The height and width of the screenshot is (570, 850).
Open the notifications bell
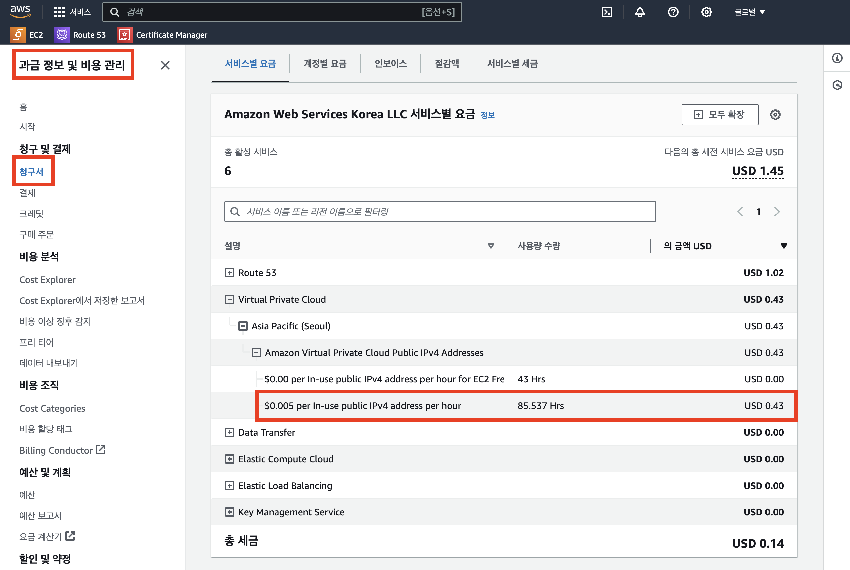click(x=640, y=12)
